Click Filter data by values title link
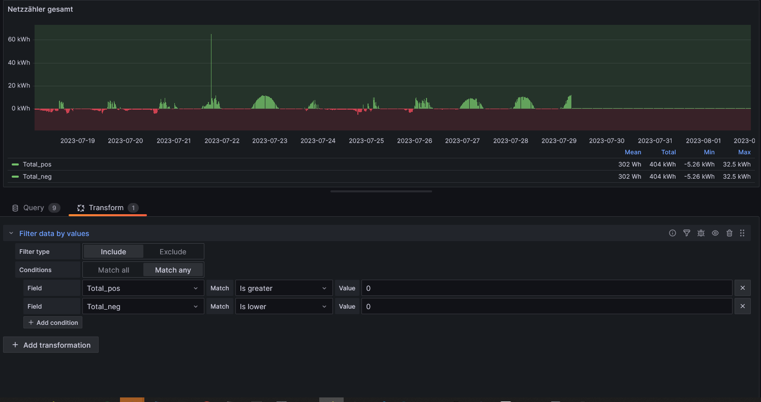Image resolution: width=761 pixels, height=402 pixels. click(54, 233)
